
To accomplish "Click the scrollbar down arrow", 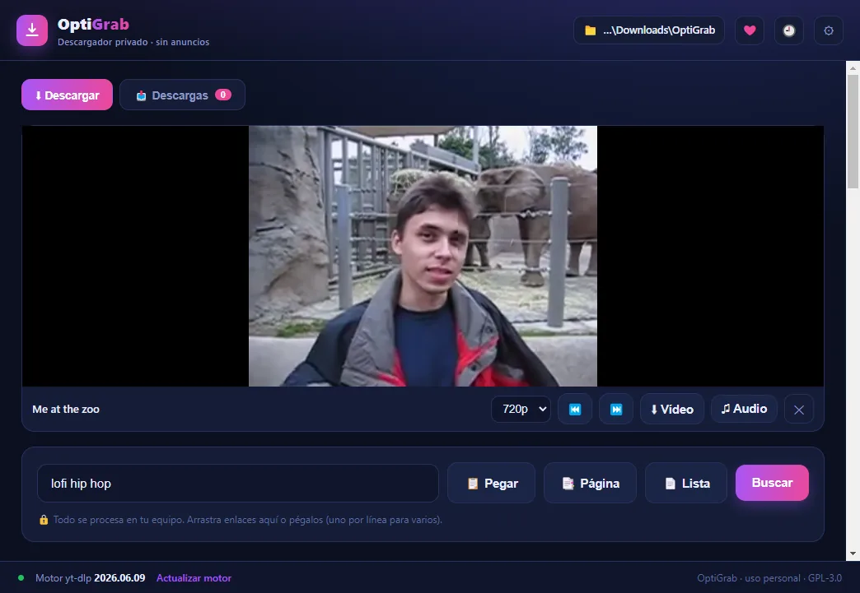I will 853,554.
